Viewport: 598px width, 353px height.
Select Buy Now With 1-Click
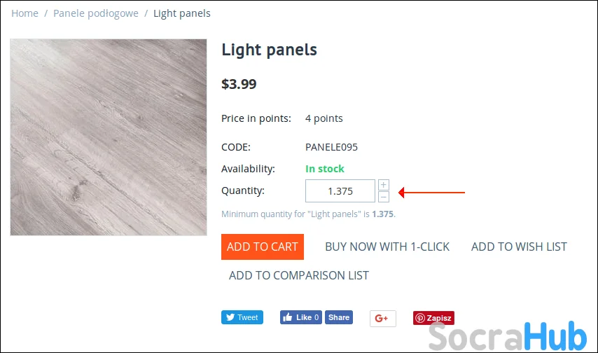coord(387,247)
